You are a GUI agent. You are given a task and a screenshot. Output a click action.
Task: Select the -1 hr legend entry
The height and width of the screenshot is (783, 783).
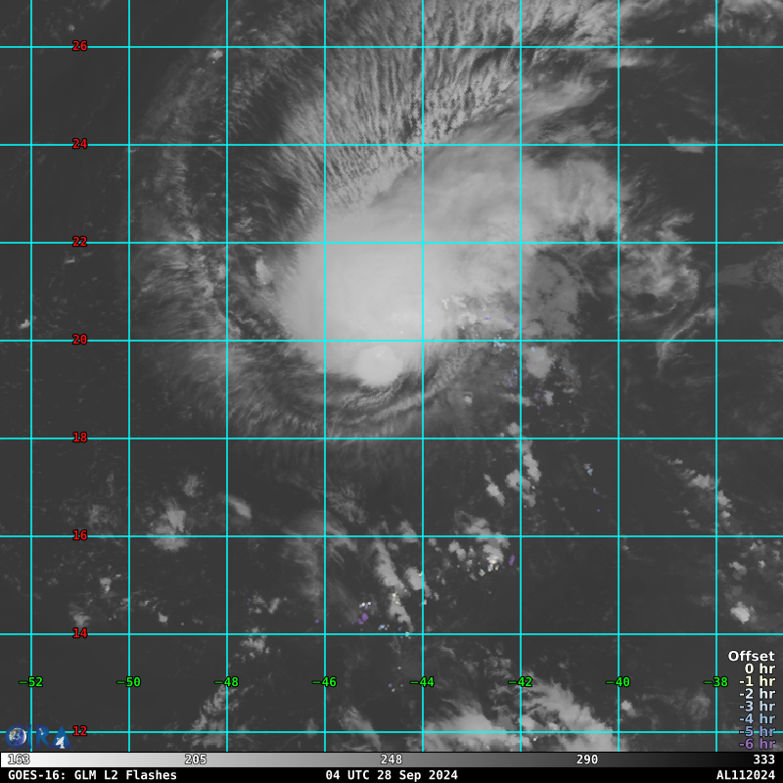coord(757,681)
